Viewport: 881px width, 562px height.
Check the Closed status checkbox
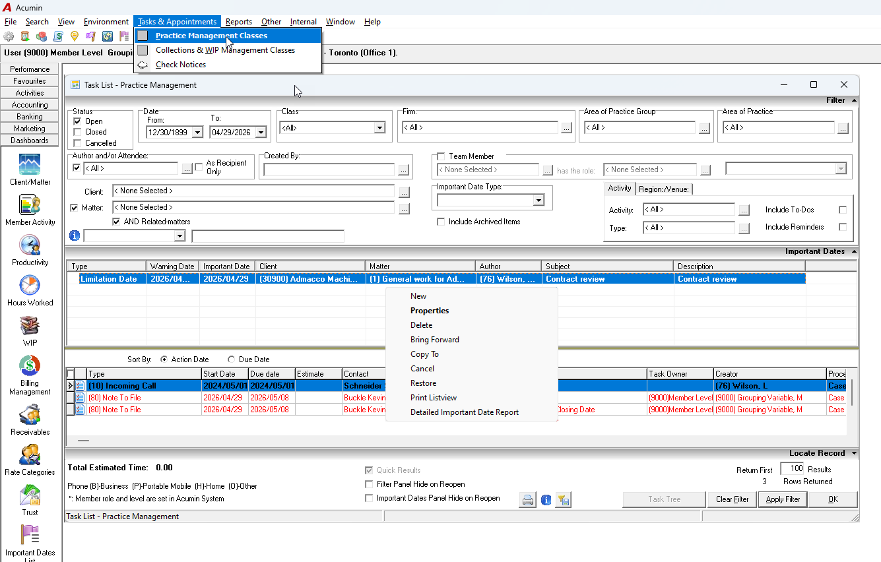[77, 132]
